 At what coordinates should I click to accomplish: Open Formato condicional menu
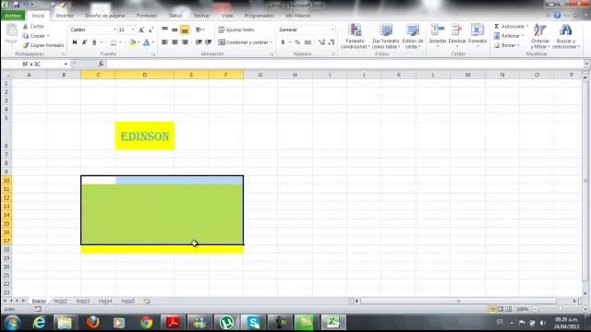pyautogui.click(x=355, y=36)
